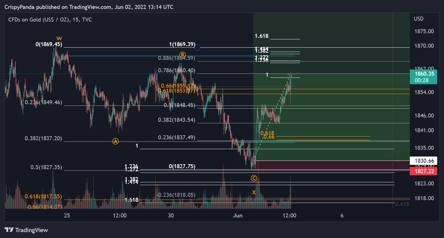Select the orange W wave label
This screenshot has height=238, width=444.
[59, 39]
